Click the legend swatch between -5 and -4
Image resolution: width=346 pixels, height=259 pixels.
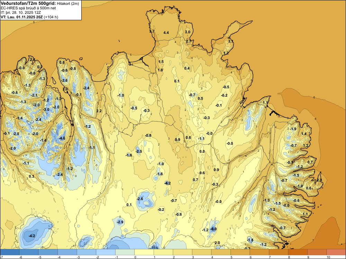tap(48, 252)
